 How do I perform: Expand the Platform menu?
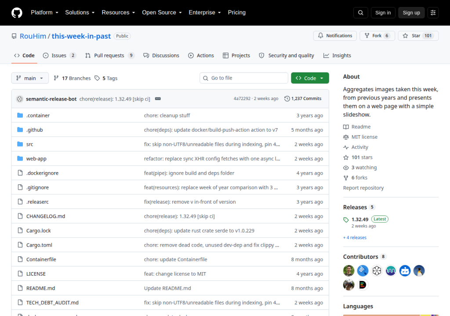click(x=44, y=13)
